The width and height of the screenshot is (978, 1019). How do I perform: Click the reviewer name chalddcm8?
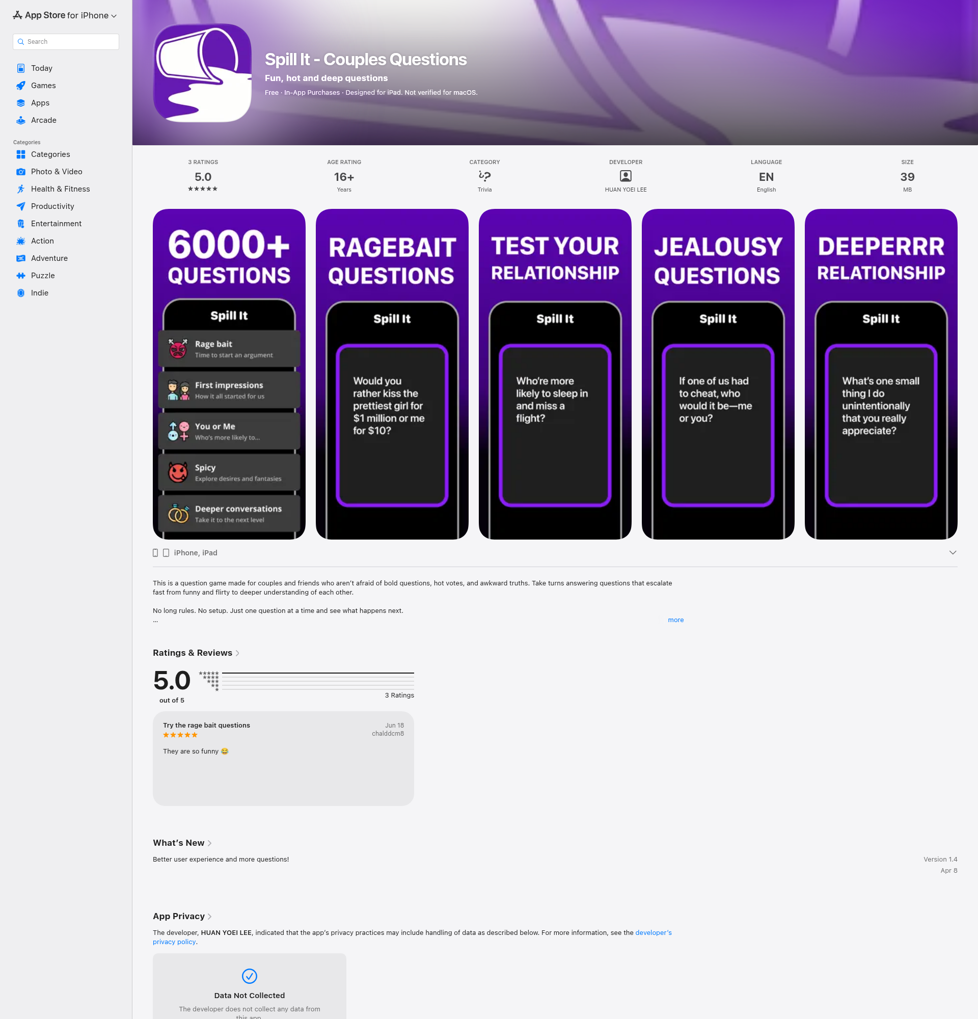pyautogui.click(x=388, y=734)
